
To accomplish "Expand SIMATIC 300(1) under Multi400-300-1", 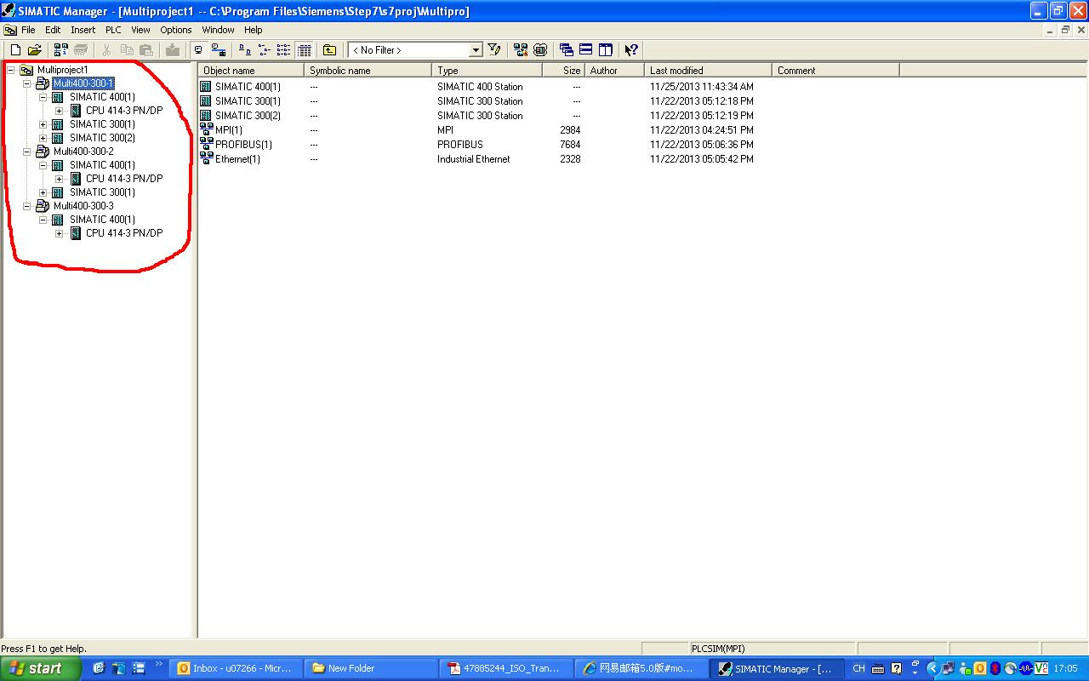I will click(x=43, y=124).
